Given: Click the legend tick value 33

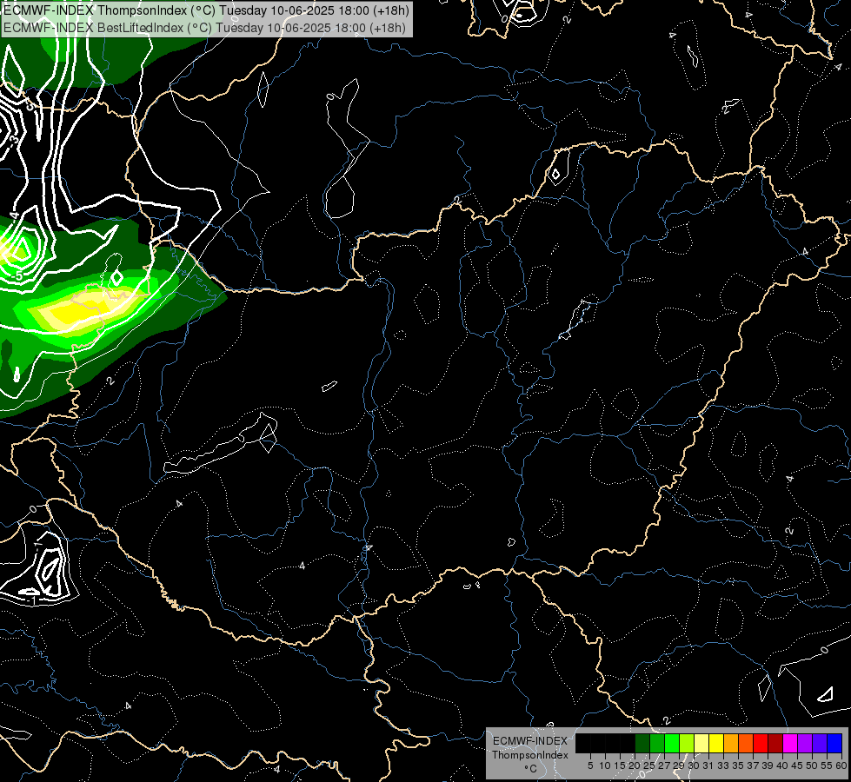Looking at the screenshot, I should 723,765.
